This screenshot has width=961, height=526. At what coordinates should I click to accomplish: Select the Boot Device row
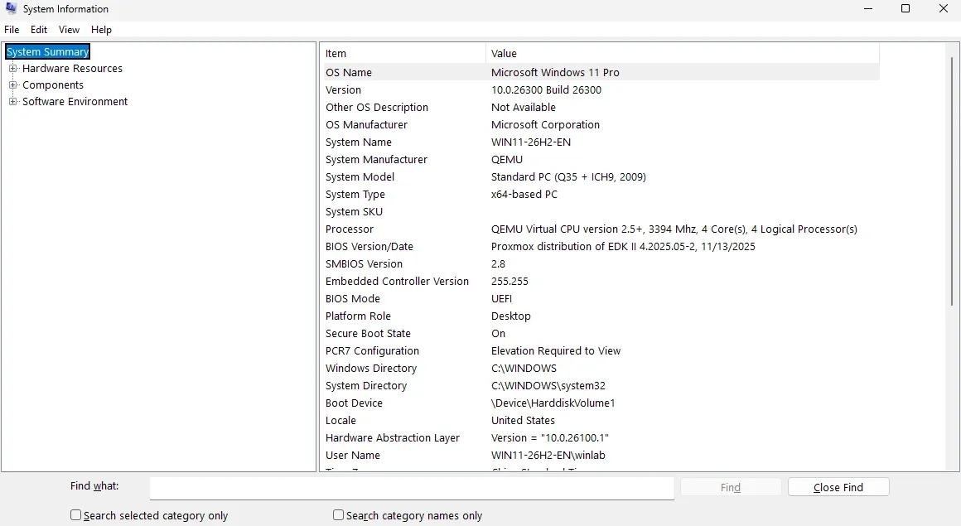click(601, 403)
